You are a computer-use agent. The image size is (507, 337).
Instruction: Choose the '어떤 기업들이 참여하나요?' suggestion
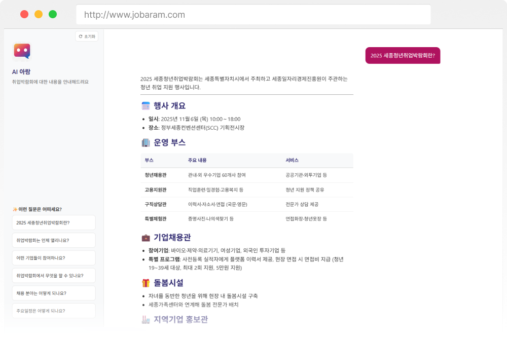coord(54,258)
